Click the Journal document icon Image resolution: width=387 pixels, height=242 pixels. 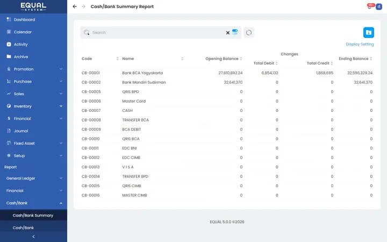[x=9, y=131]
